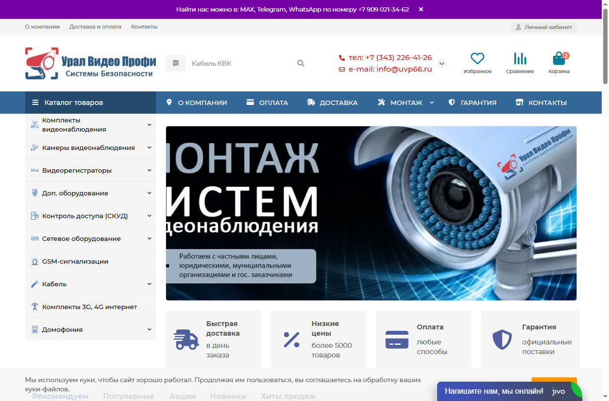Click shield icon of ГАРАНТИЯ tab
The height and width of the screenshot is (401, 609).
452,103
